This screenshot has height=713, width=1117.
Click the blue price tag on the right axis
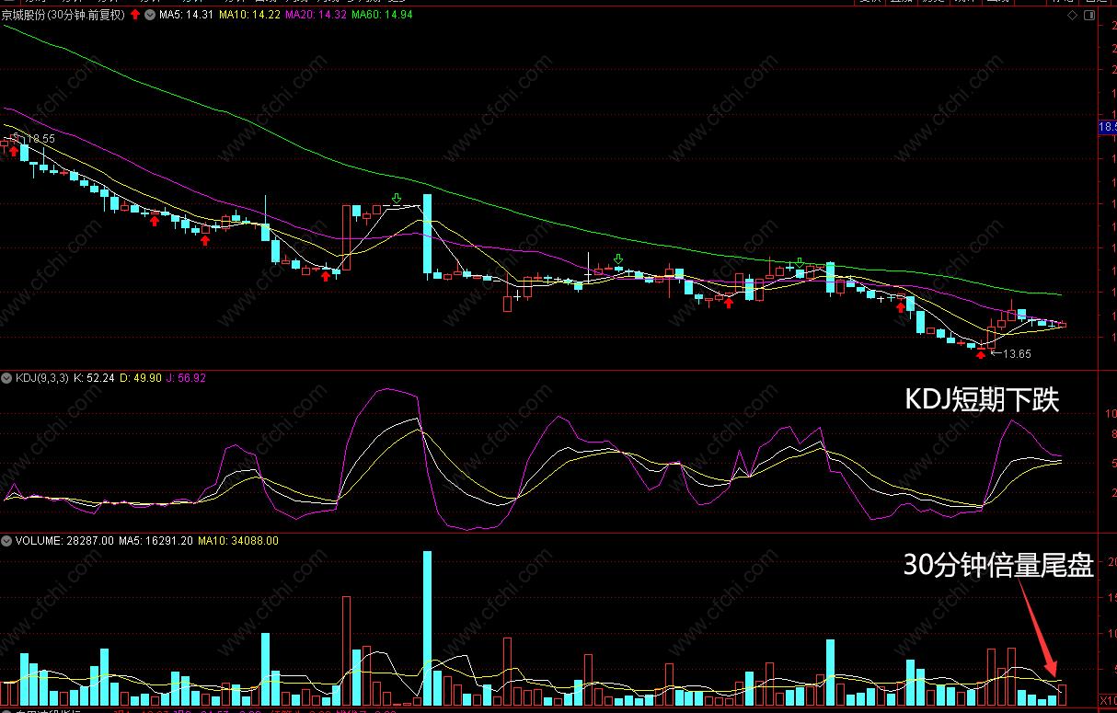coord(1108,127)
